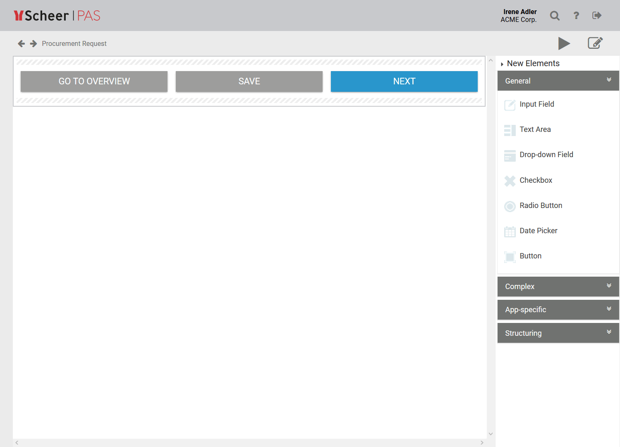Select the Checkbox element icon
Screen dimensions: 620x447
click(510, 181)
